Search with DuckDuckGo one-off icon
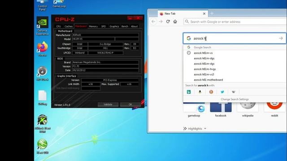 (x=211, y=92)
